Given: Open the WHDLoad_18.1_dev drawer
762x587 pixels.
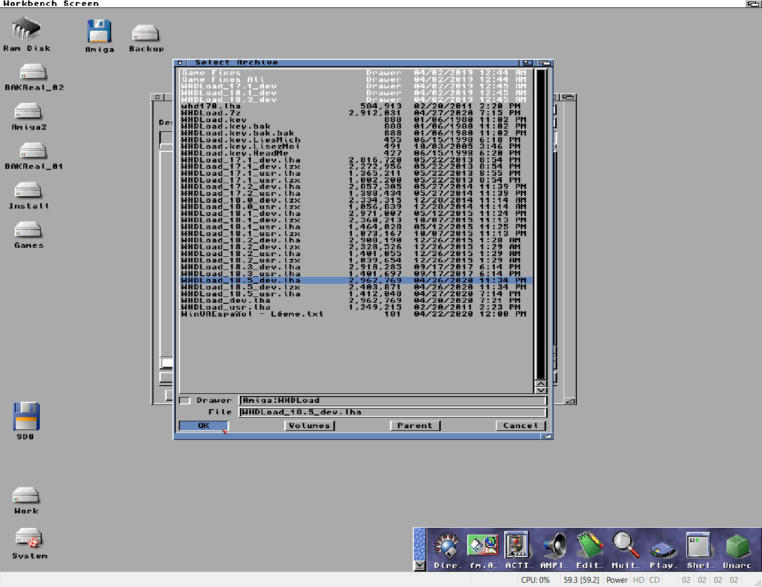Looking at the screenshot, I should coord(356,93).
